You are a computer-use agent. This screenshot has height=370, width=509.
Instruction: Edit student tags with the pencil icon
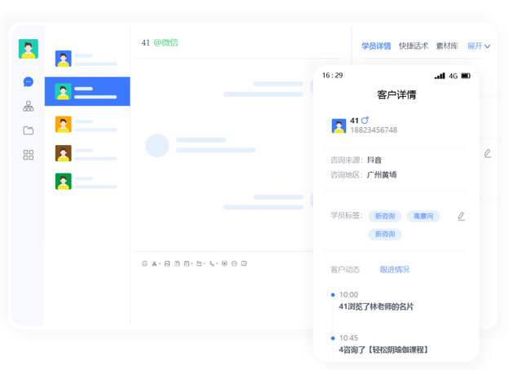461,216
